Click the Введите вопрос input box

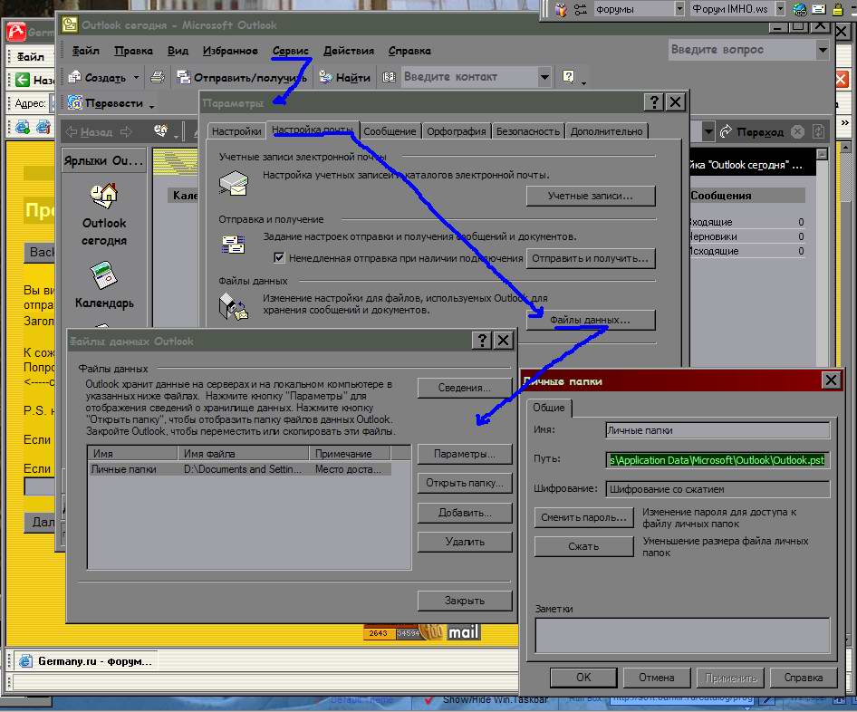pos(742,50)
